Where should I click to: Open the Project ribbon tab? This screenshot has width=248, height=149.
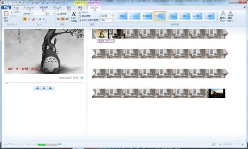pos(57,7)
